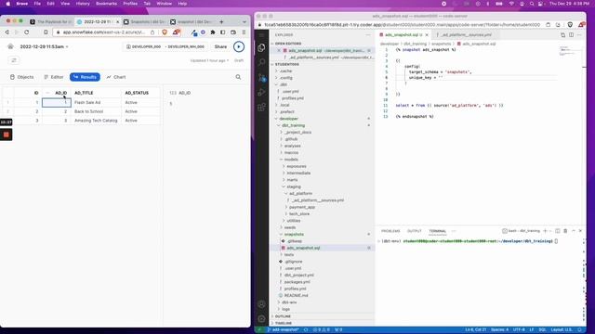Close ads_snapshot.sql in Open Editors
The width and height of the screenshot is (595, 334).
pyautogui.click(x=279, y=50)
